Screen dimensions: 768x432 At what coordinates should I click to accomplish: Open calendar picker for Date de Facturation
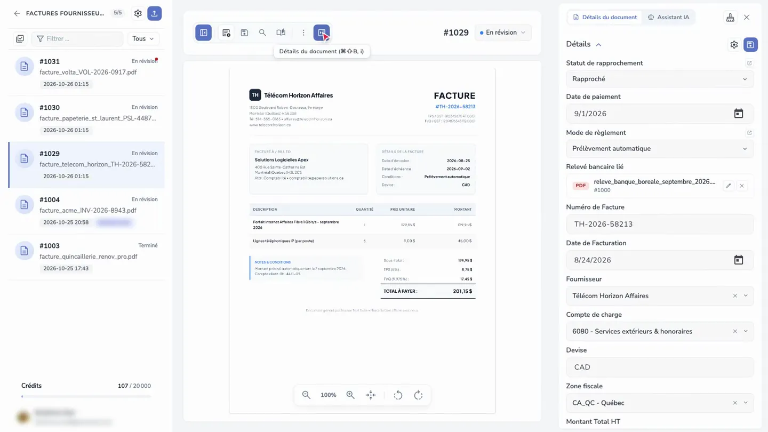(x=739, y=260)
